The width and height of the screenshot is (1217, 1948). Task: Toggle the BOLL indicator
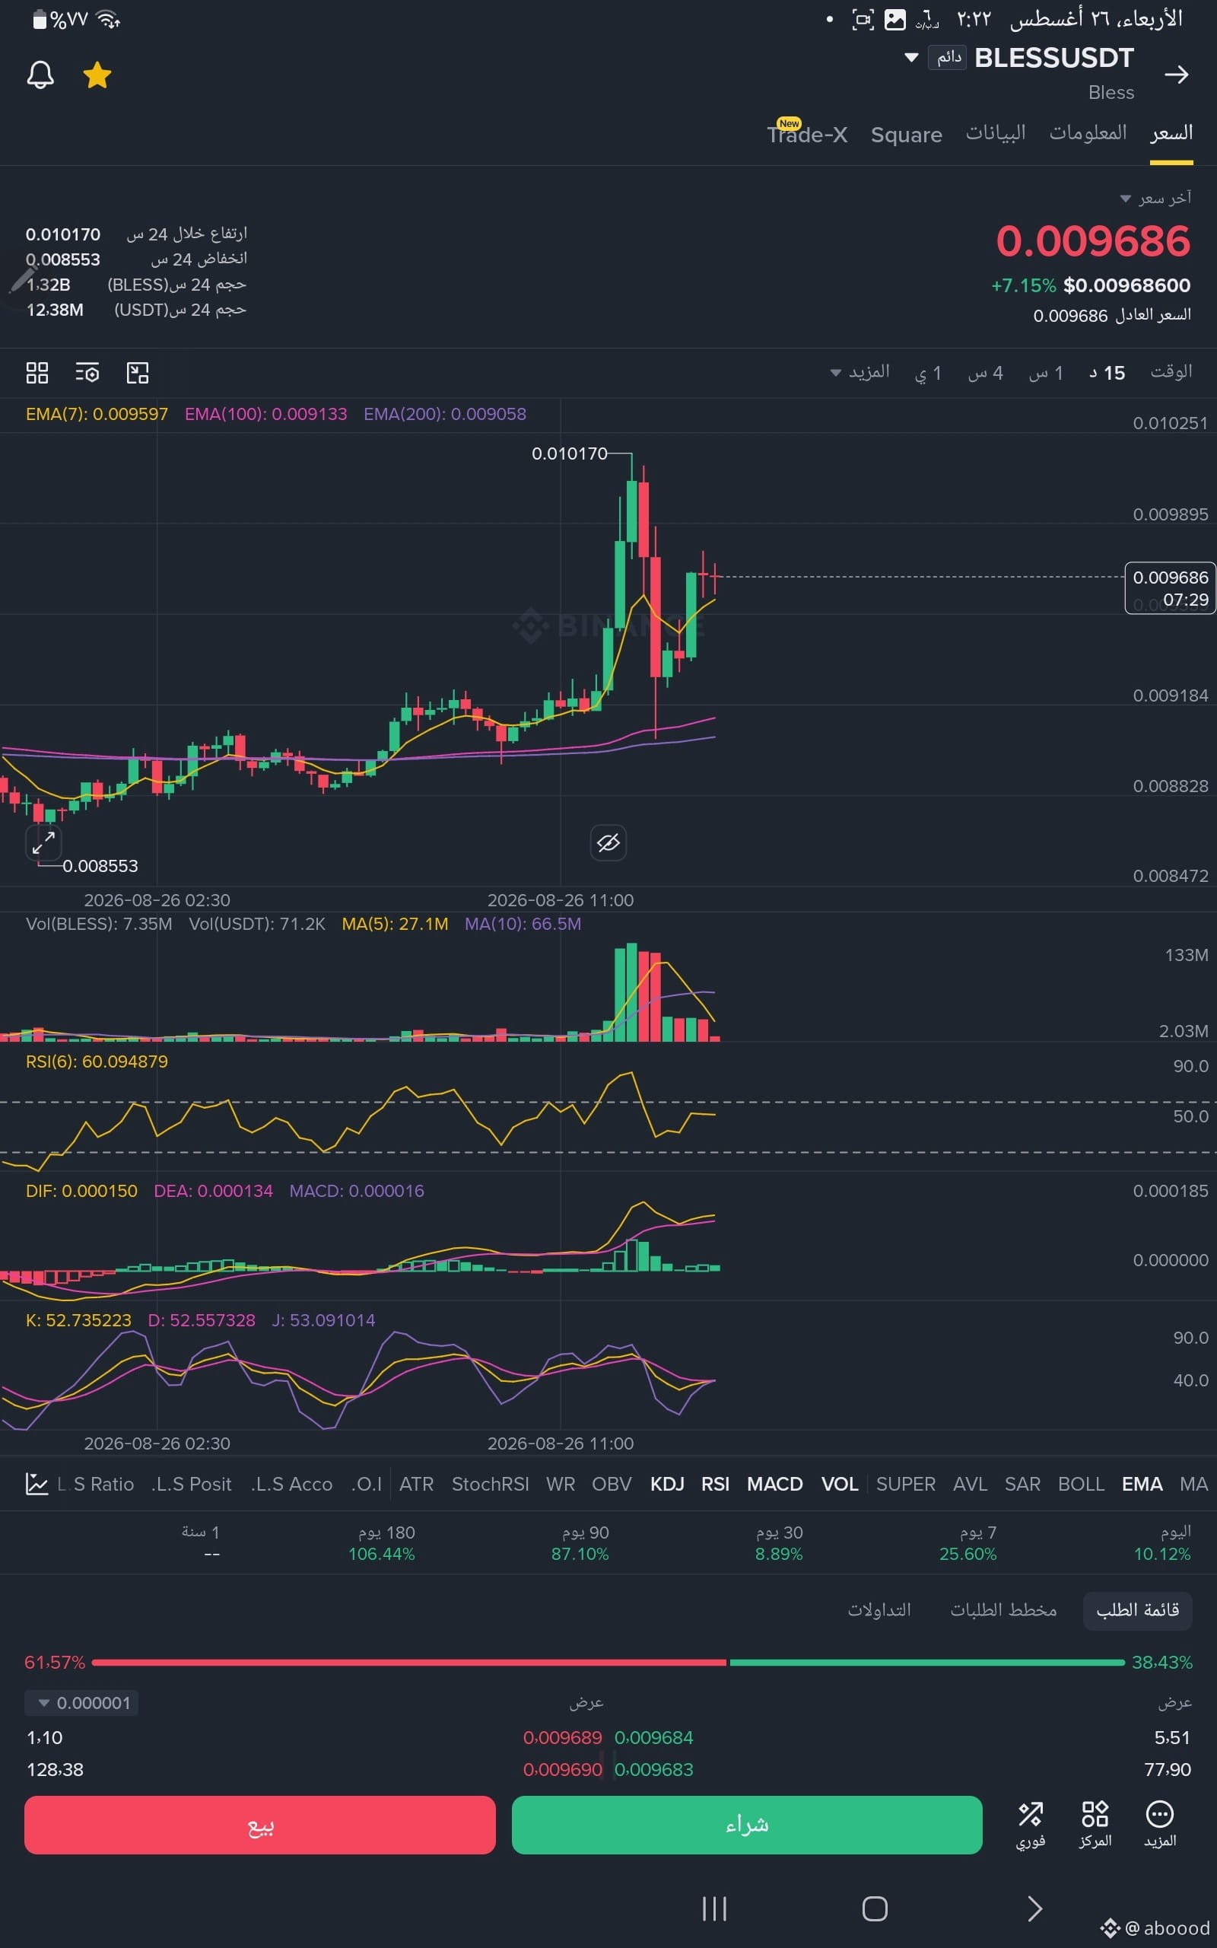click(1081, 1484)
